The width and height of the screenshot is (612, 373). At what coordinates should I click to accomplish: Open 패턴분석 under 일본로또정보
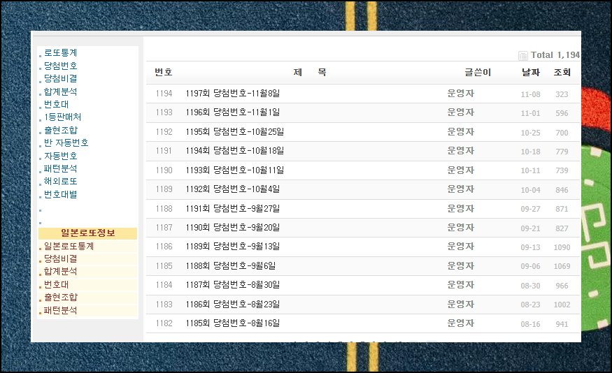tap(60, 310)
